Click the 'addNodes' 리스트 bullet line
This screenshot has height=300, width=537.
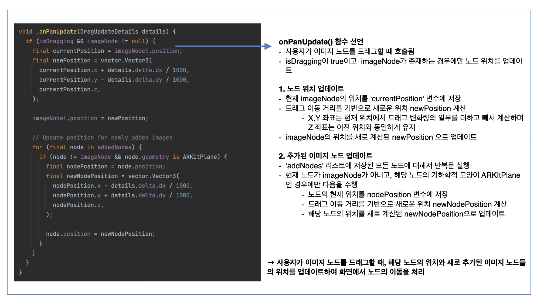click(x=377, y=165)
